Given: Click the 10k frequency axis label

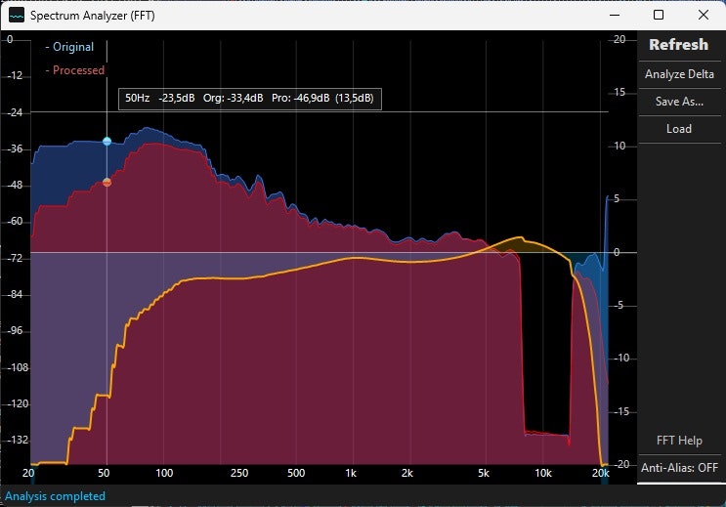Looking at the screenshot, I should [x=543, y=473].
